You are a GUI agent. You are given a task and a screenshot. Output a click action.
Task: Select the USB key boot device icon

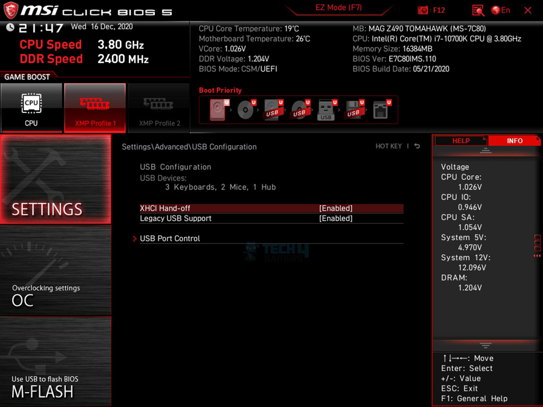click(x=327, y=110)
